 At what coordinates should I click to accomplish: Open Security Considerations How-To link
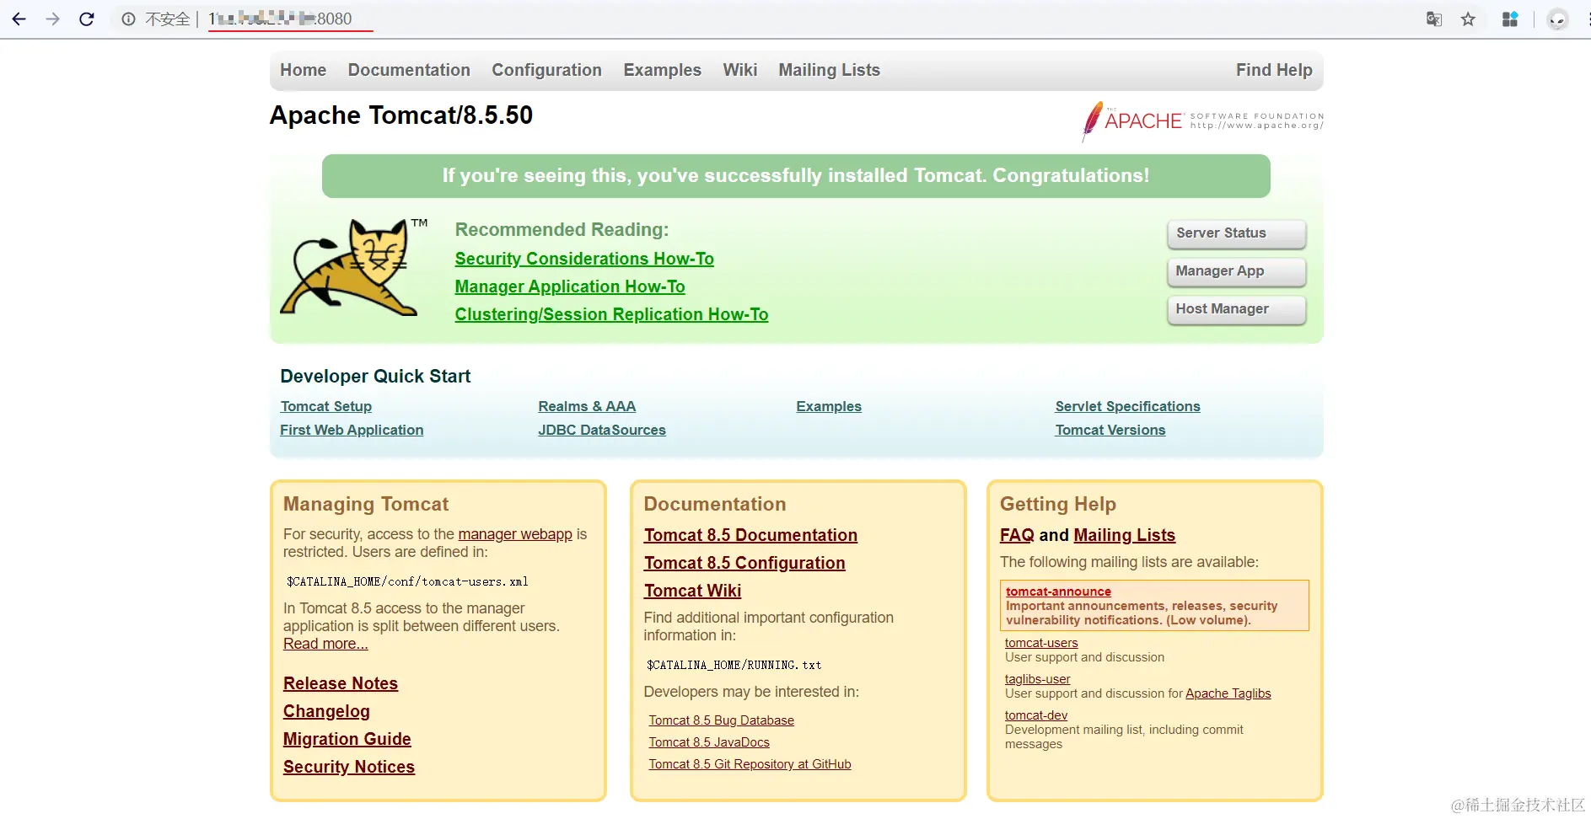tap(584, 259)
